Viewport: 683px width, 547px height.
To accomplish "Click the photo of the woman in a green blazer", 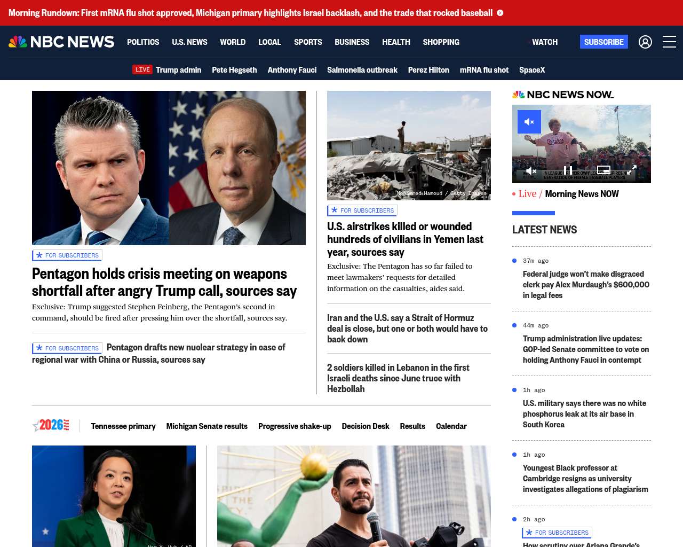I will pos(114,496).
